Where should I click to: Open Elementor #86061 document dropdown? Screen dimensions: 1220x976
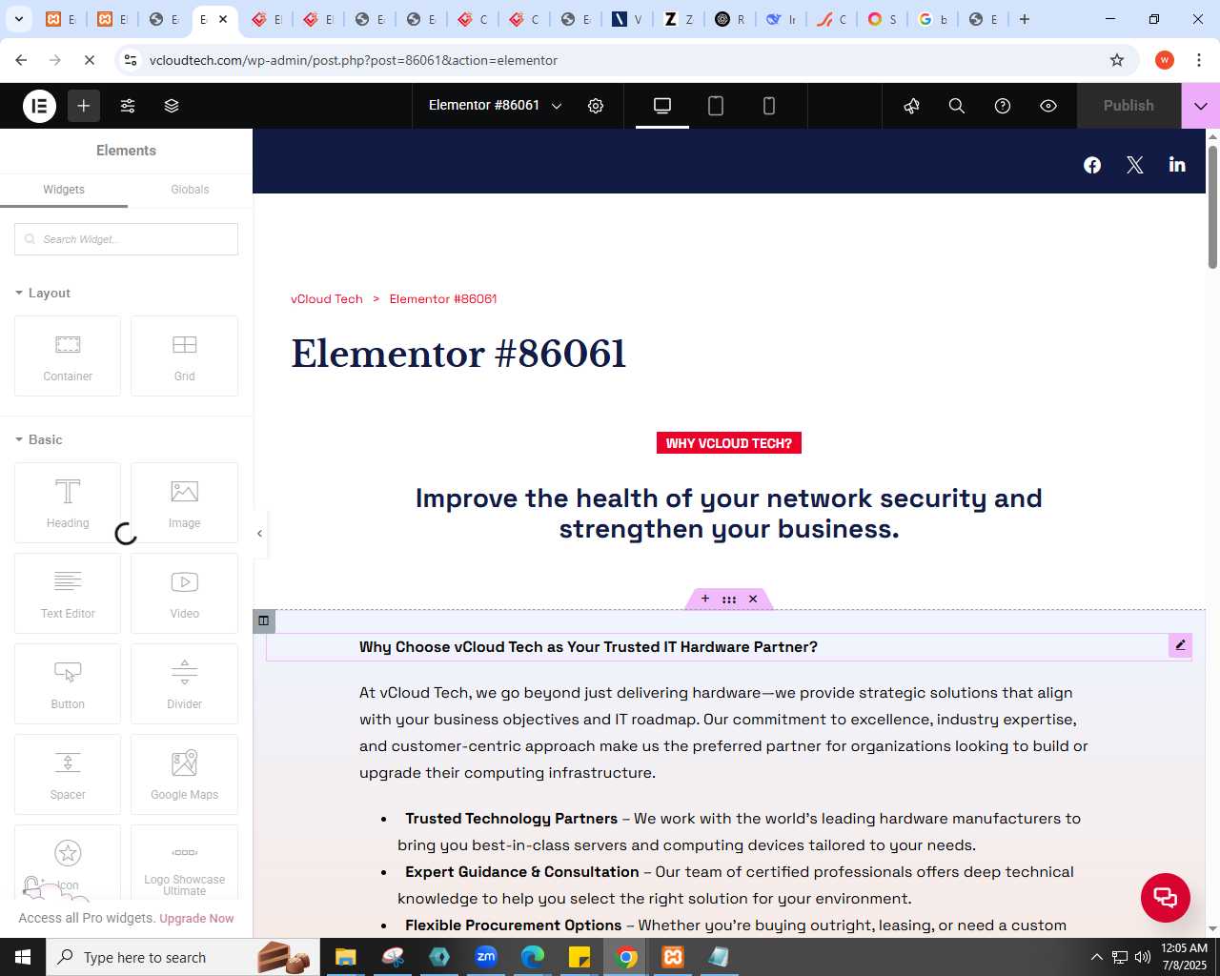(x=496, y=106)
